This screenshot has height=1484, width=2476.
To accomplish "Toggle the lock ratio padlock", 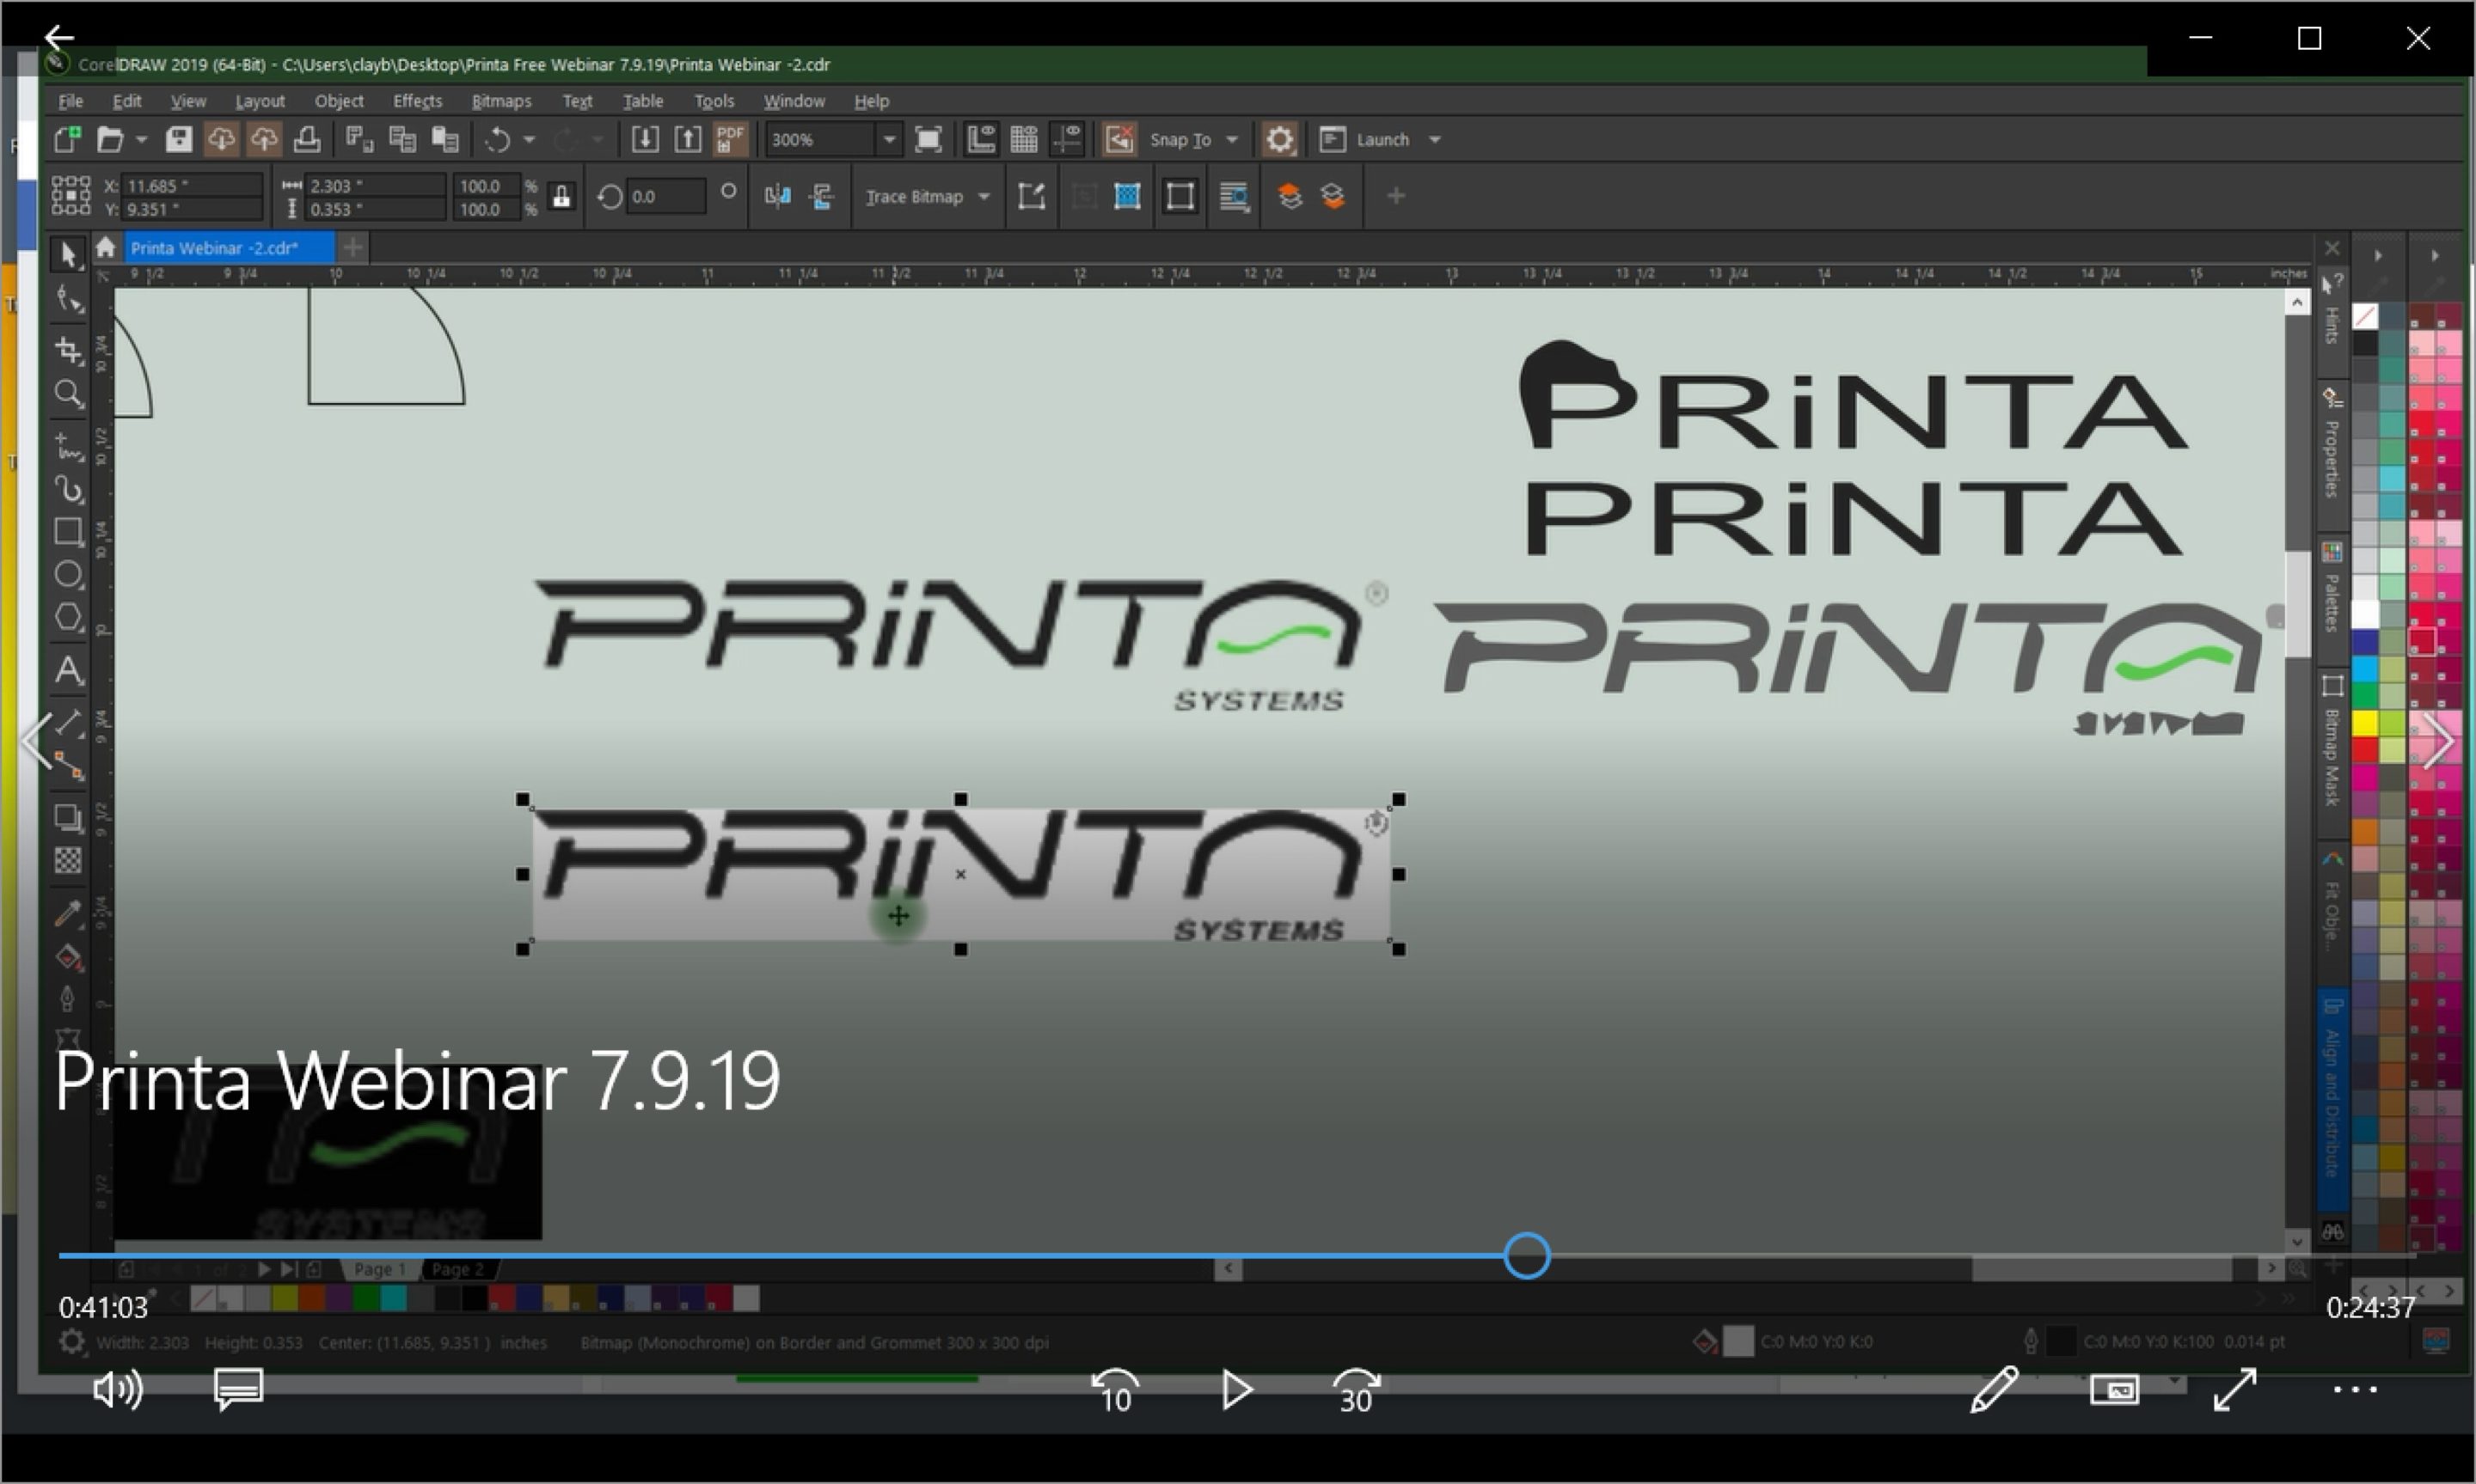I will click(561, 196).
